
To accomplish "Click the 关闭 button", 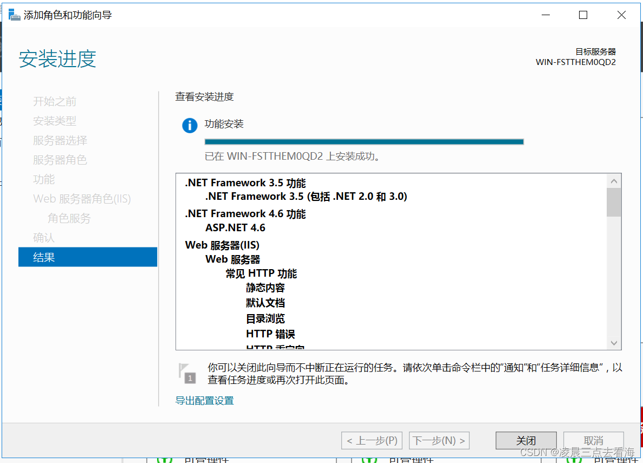I will (525, 440).
